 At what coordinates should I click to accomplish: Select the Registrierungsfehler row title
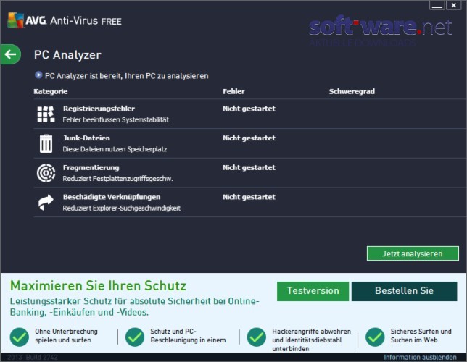coord(99,109)
